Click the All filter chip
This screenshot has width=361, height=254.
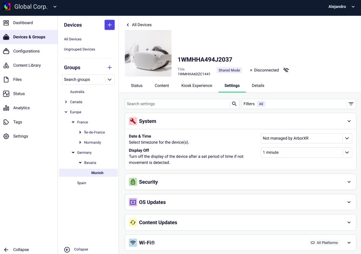tap(261, 104)
